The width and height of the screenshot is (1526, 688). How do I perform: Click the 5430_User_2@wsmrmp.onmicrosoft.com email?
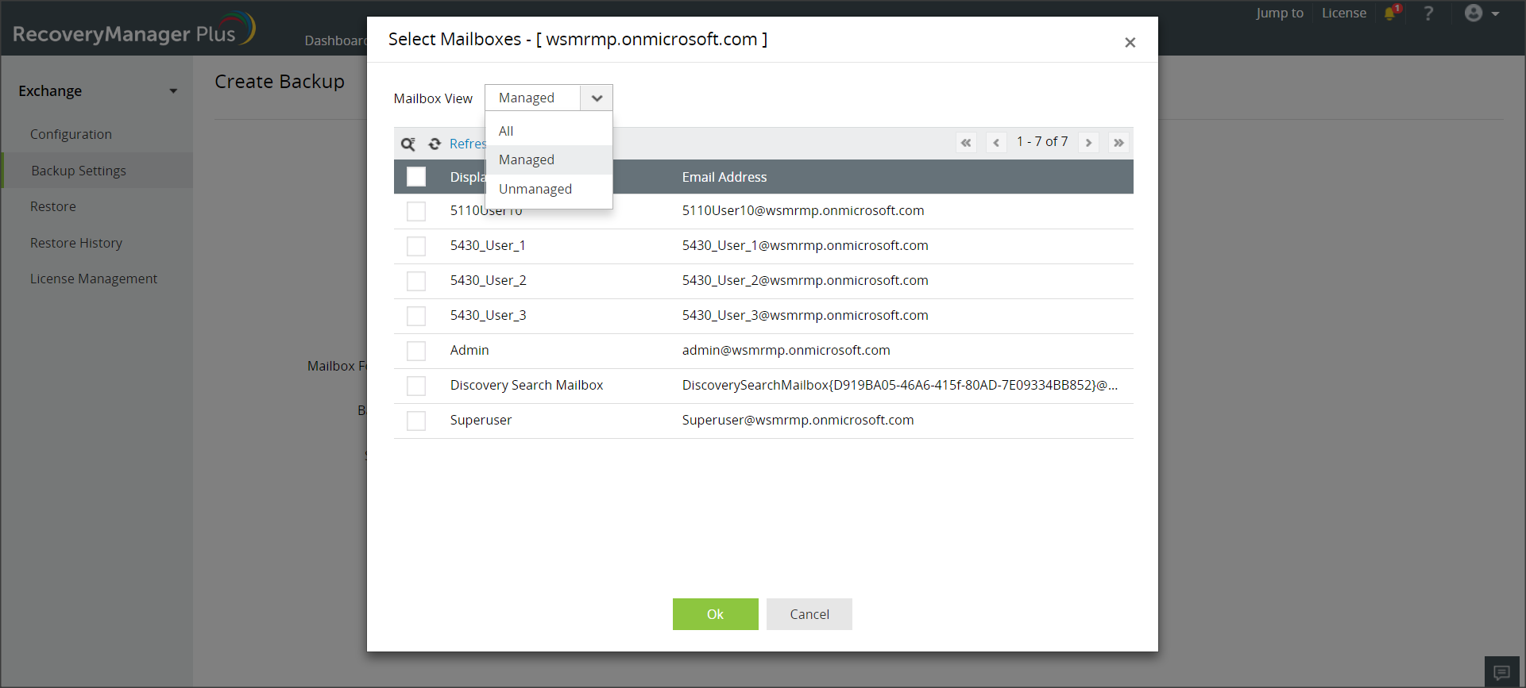805,280
